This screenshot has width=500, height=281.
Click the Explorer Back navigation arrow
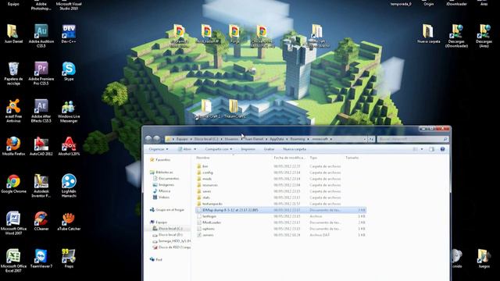pos(148,139)
